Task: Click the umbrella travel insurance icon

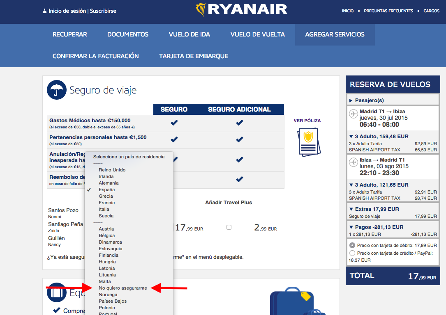Action: coord(57,90)
